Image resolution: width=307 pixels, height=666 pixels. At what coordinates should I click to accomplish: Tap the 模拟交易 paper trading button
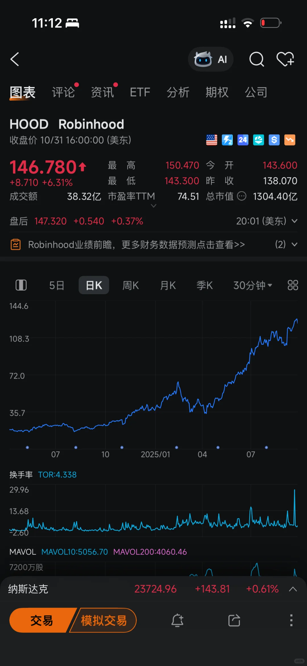click(103, 620)
